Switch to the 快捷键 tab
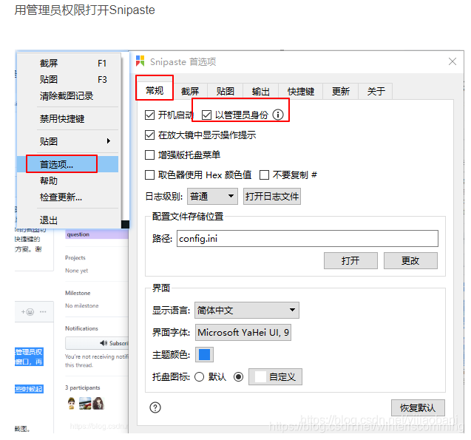Image resolution: width=471 pixels, height=440 pixels. 301,91
